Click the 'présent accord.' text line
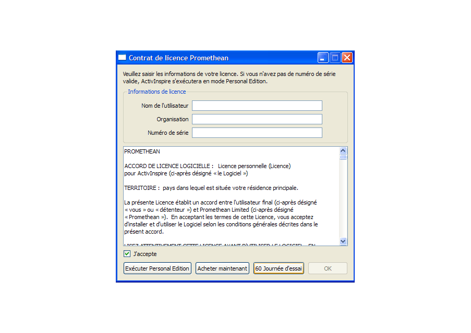Viewport: 471px width, 333px height. click(x=144, y=232)
